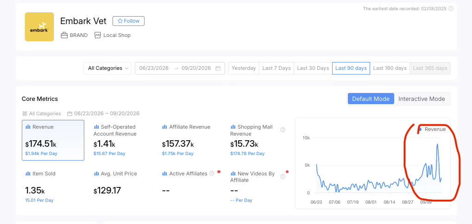
Task: Click the $1.94k Per Day text
Action: 41,153
